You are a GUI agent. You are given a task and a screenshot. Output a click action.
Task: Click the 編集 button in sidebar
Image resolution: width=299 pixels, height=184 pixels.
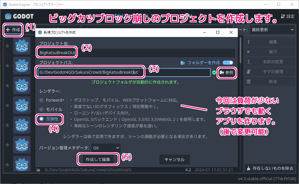pyautogui.click(x=270, y=42)
